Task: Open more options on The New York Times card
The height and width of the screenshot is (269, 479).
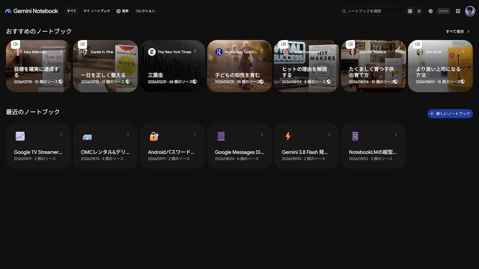Action: (195, 51)
